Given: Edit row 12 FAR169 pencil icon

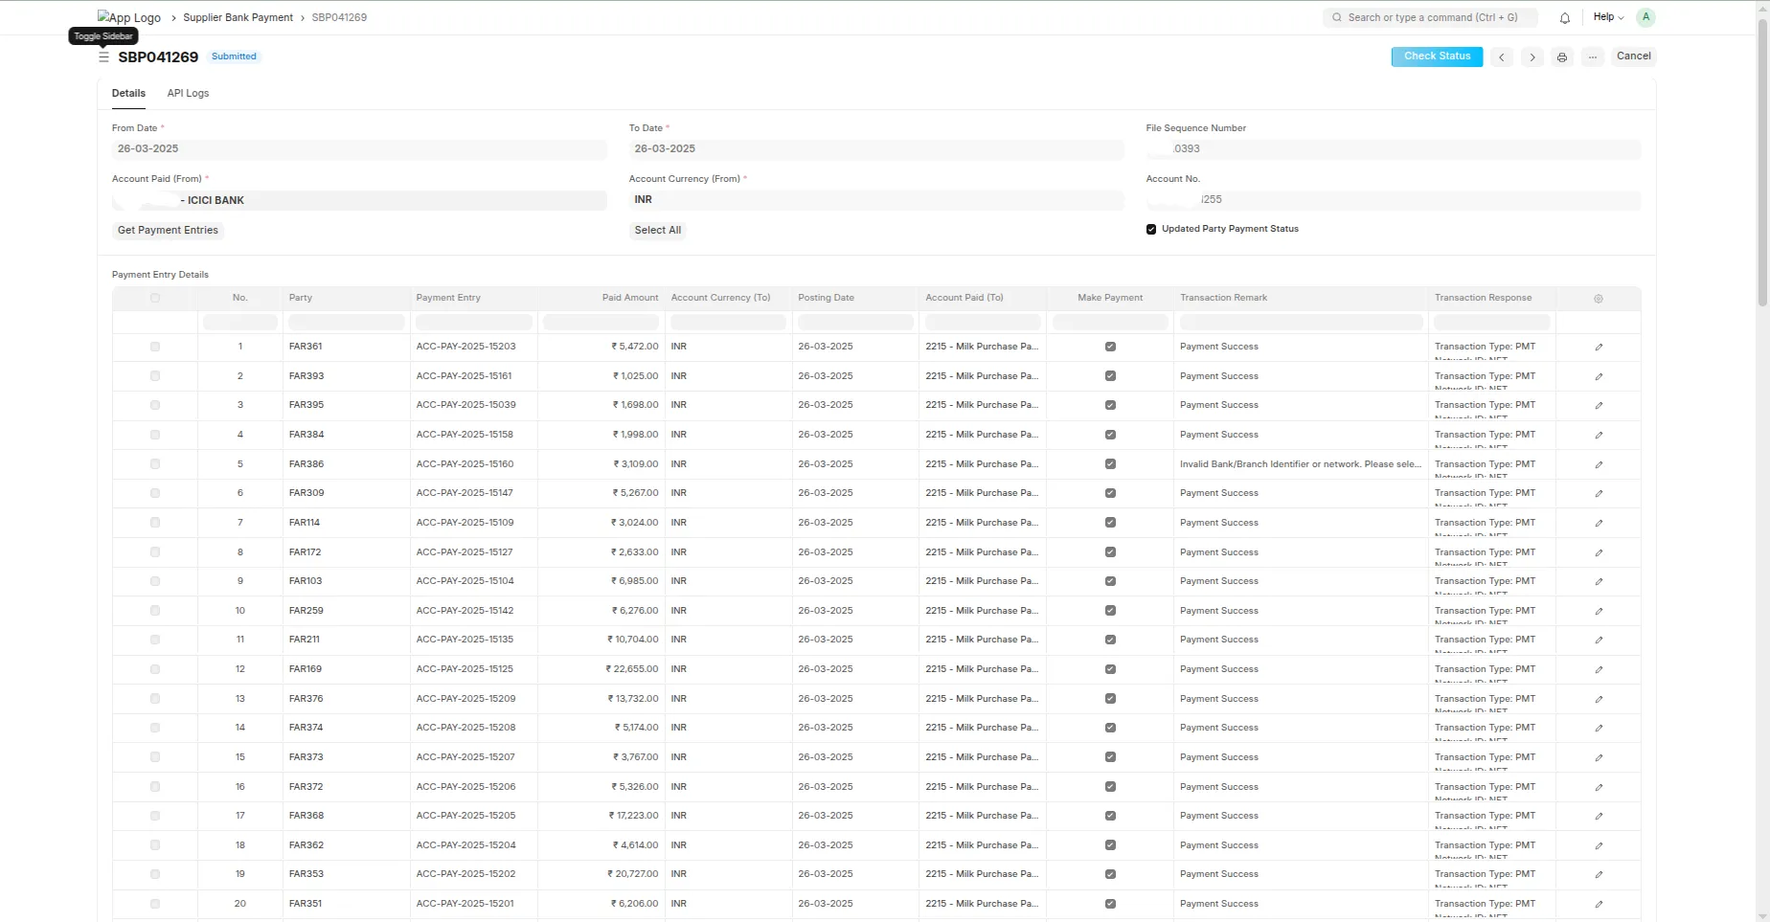Looking at the screenshot, I should click(x=1599, y=670).
